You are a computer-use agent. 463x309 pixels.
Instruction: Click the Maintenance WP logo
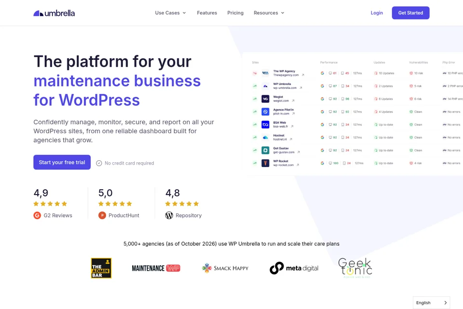click(x=156, y=268)
